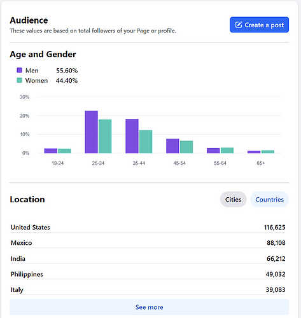This screenshot has height=318, width=301.
Task: Click the Women bar for ages 55-64
Action: [x=227, y=150]
